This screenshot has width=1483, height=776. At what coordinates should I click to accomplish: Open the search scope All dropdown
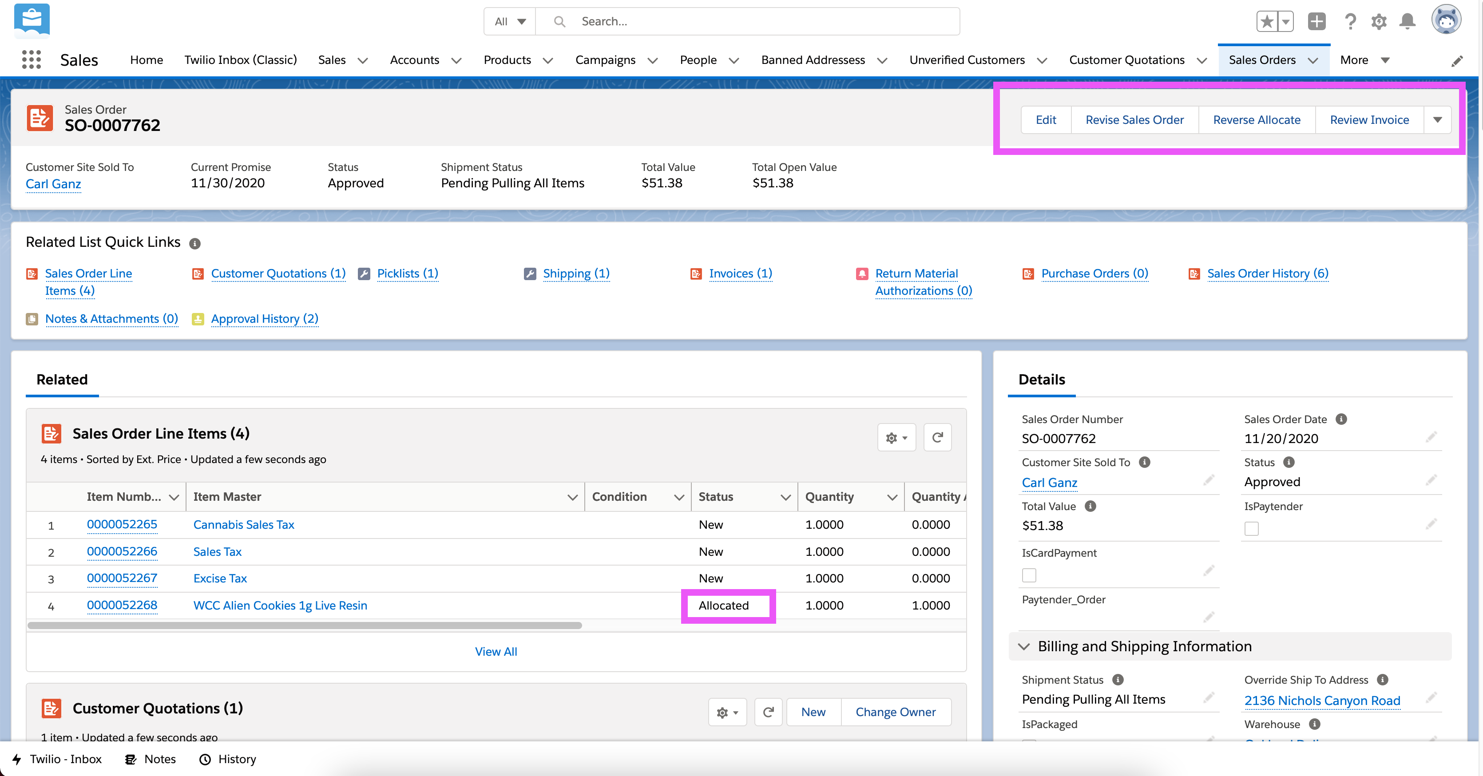coord(509,22)
